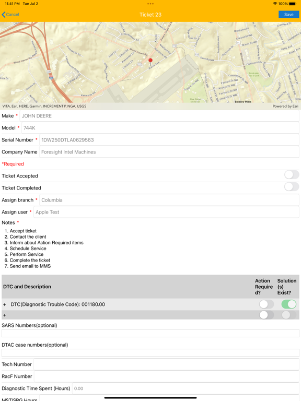Tap the three-dot multitasking indicator
This screenshot has height=401, width=301.
click(150, 4)
